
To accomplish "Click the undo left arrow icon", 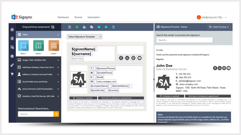I will pyautogui.click(x=99, y=27).
